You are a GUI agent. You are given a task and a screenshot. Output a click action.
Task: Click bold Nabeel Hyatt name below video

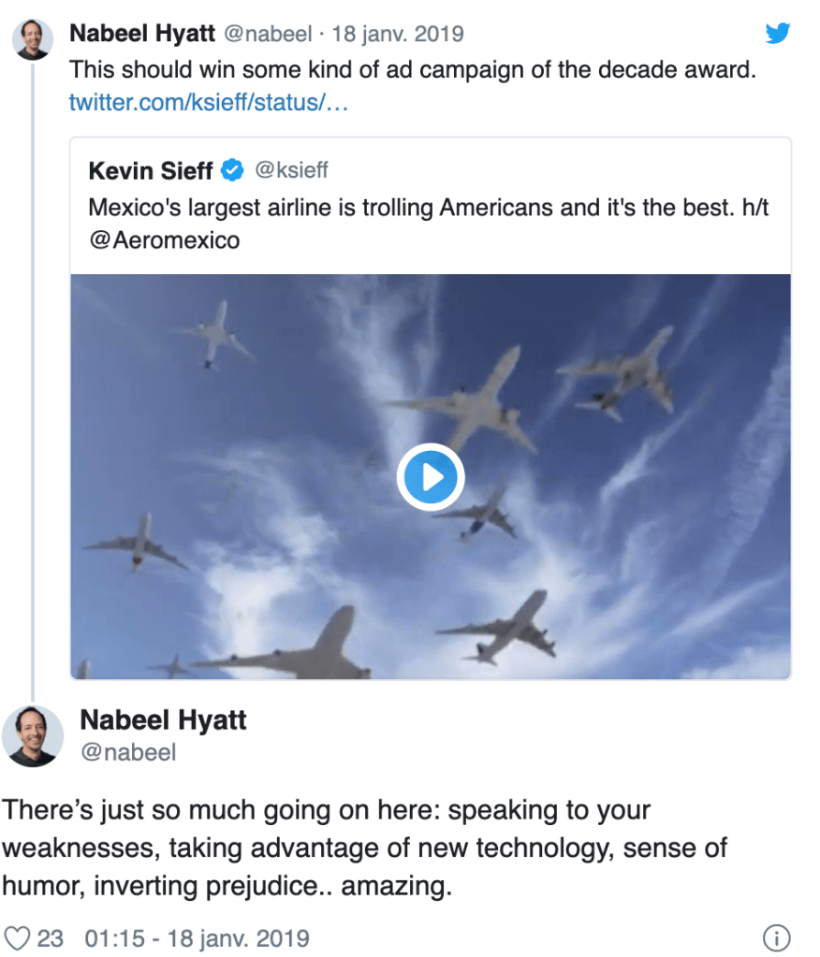(x=163, y=719)
